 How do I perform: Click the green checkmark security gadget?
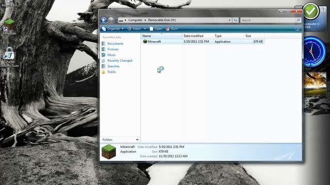310,11
